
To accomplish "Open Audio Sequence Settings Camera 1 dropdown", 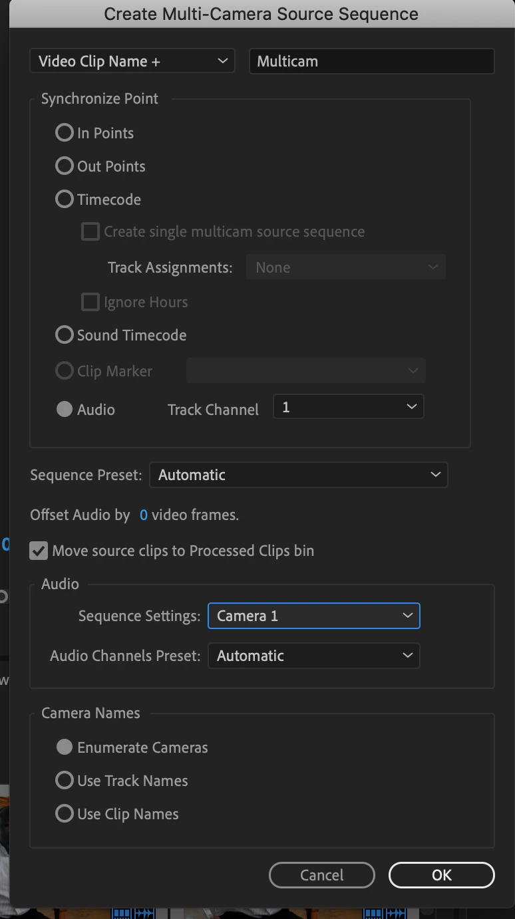I will 314,616.
